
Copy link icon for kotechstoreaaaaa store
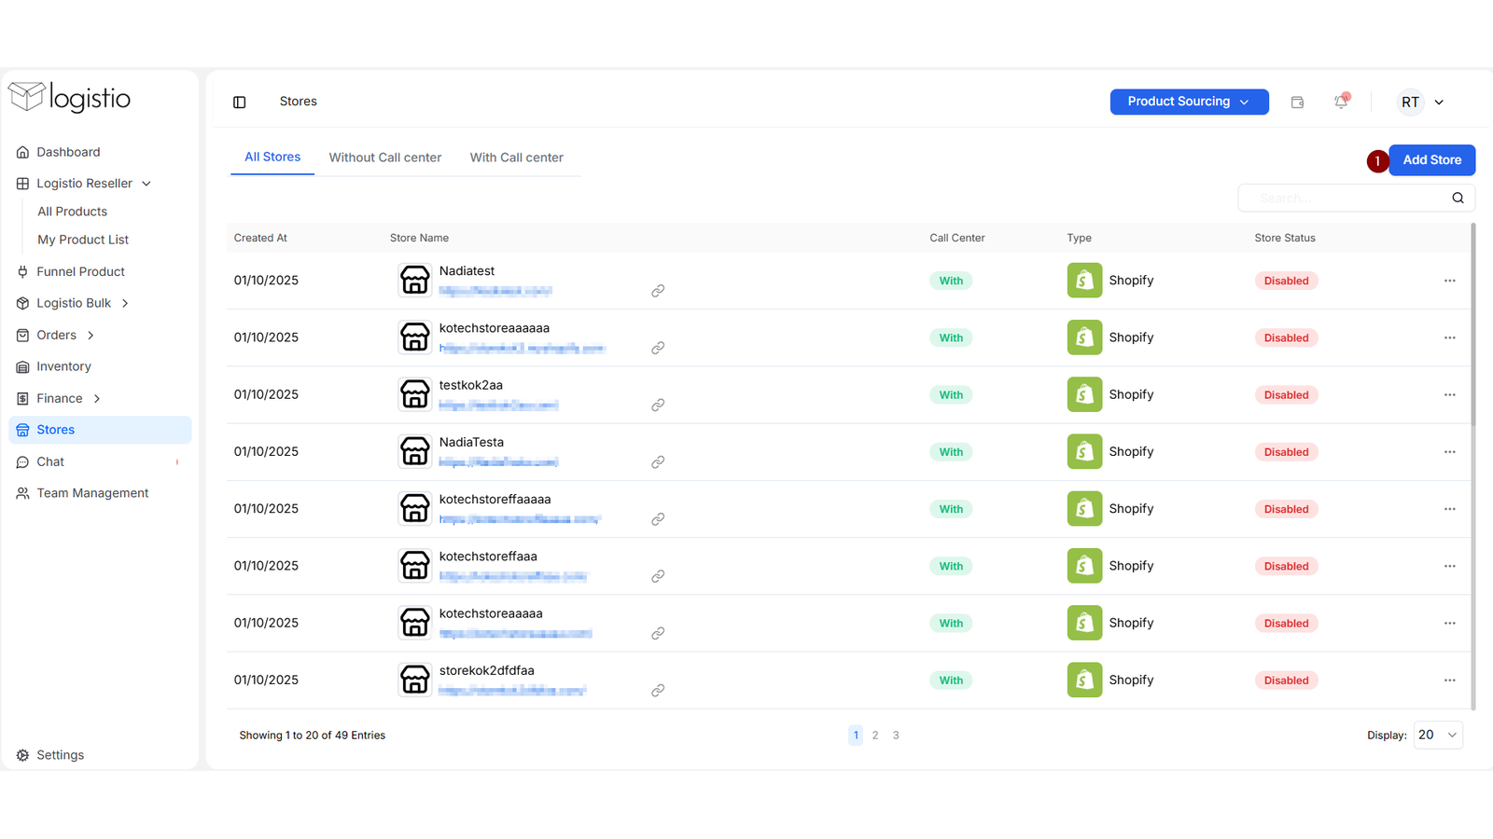(x=658, y=633)
